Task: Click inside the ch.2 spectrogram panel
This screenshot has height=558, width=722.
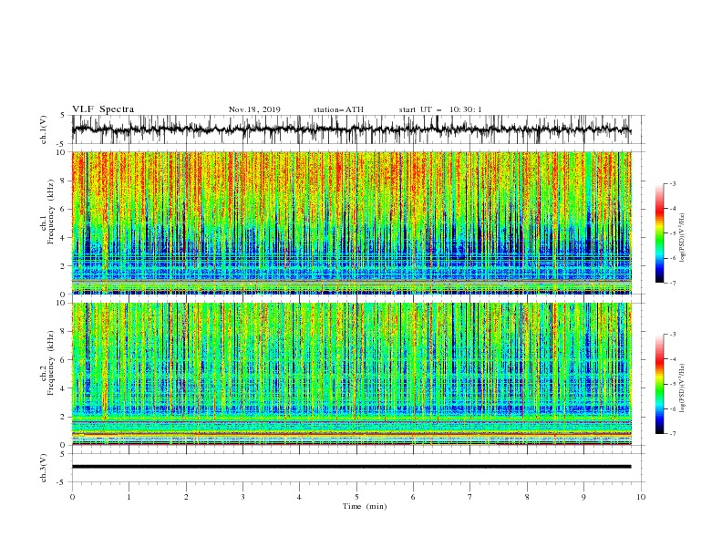Action: [351, 374]
